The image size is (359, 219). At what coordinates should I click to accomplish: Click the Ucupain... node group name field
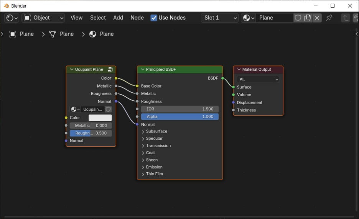[93, 109]
